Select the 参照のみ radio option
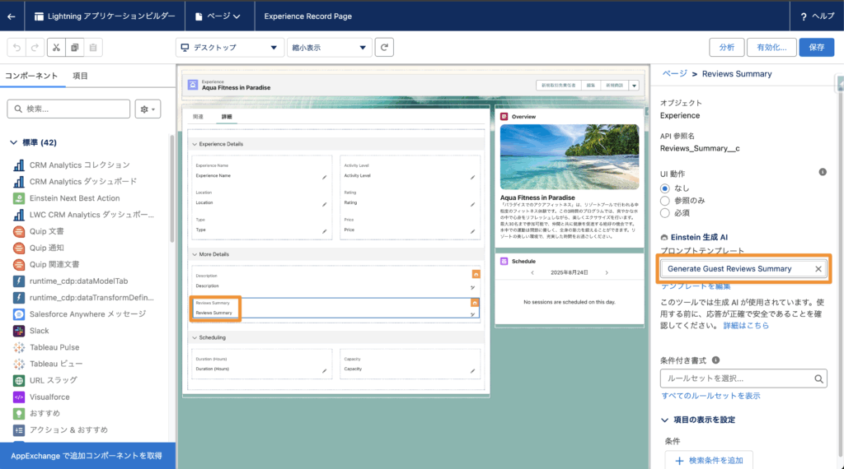The height and width of the screenshot is (469, 844). pyautogui.click(x=665, y=201)
